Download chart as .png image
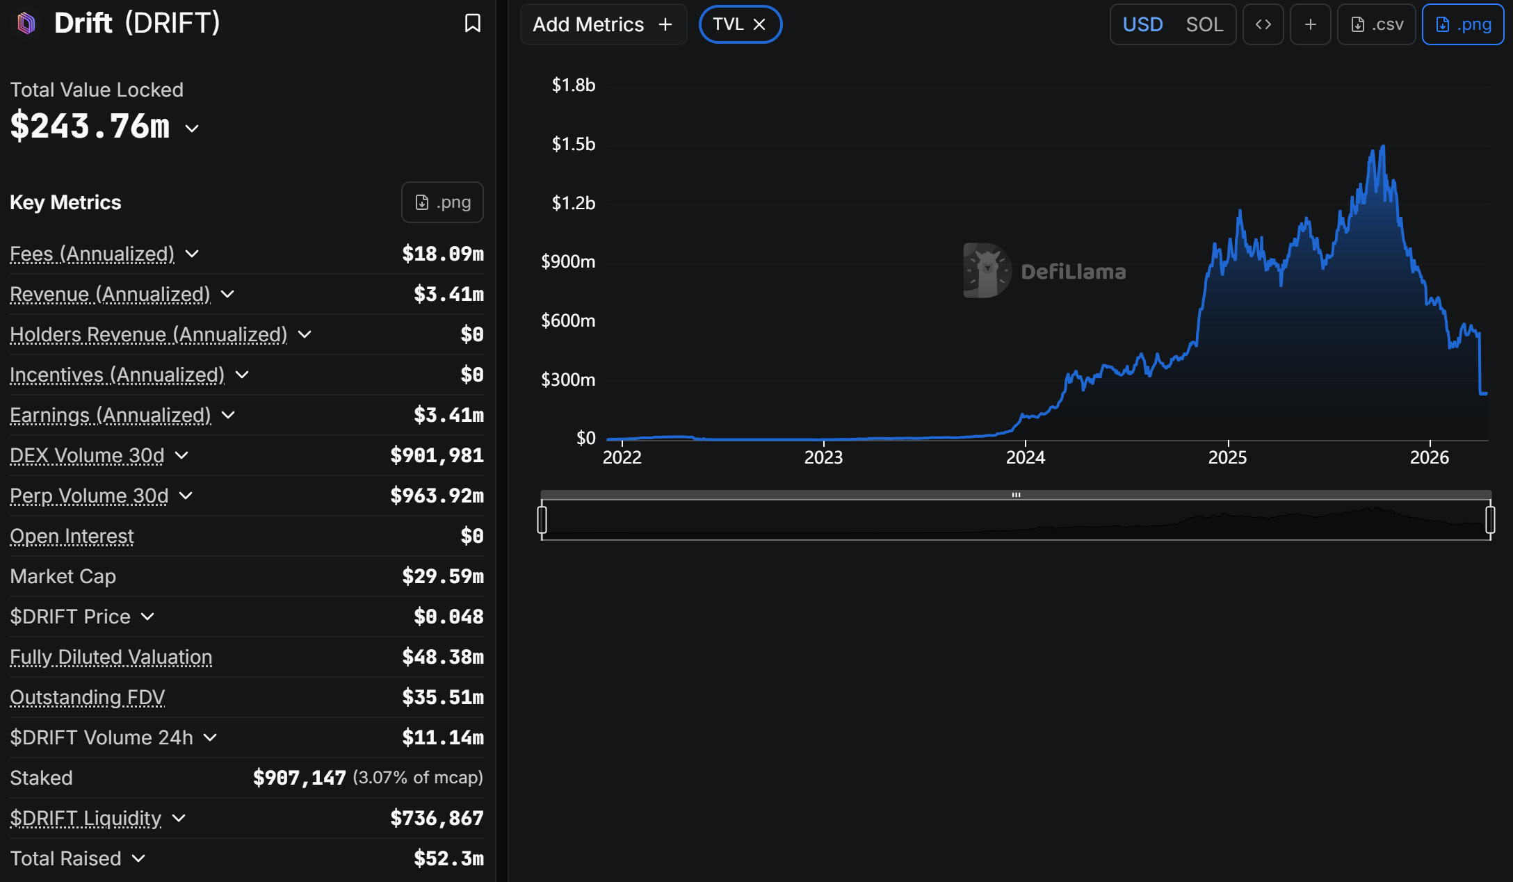The image size is (1513, 882). (x=1462, y=24)
